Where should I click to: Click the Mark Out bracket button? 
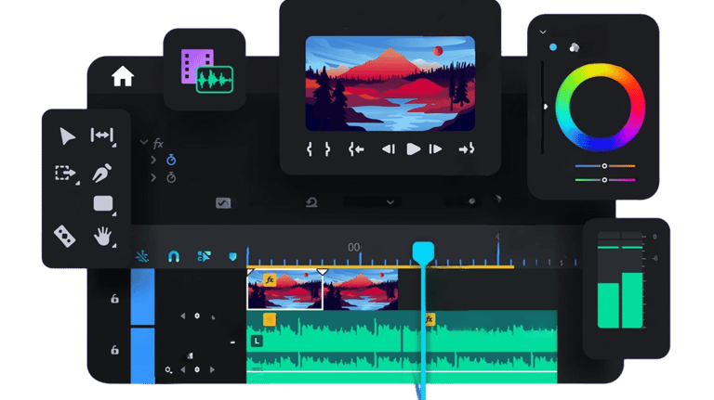coord(327,149)
